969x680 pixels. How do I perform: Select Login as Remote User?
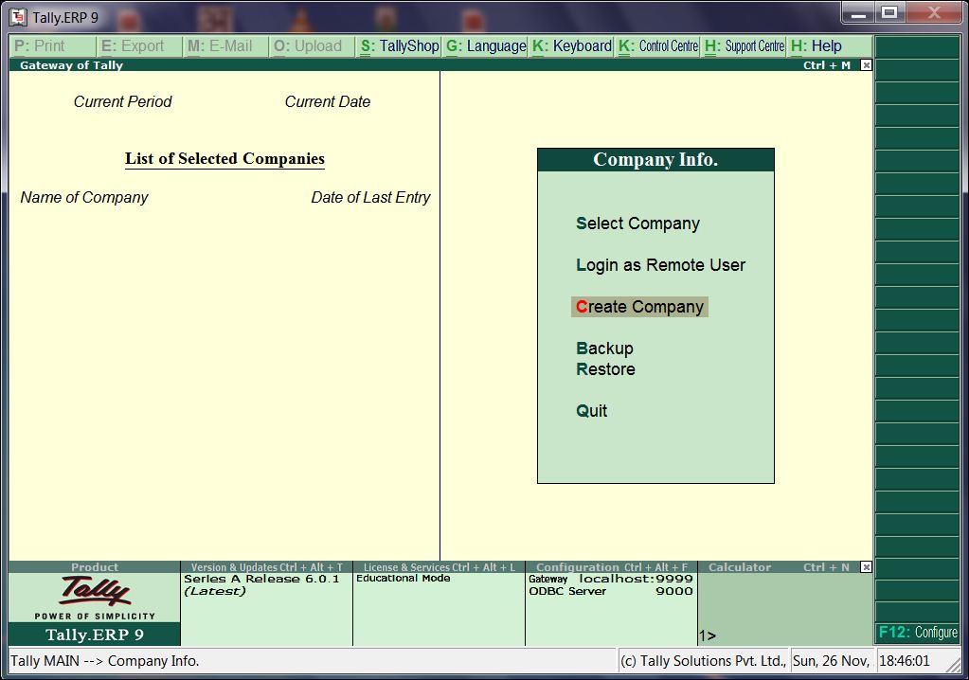tap(660, 265)
